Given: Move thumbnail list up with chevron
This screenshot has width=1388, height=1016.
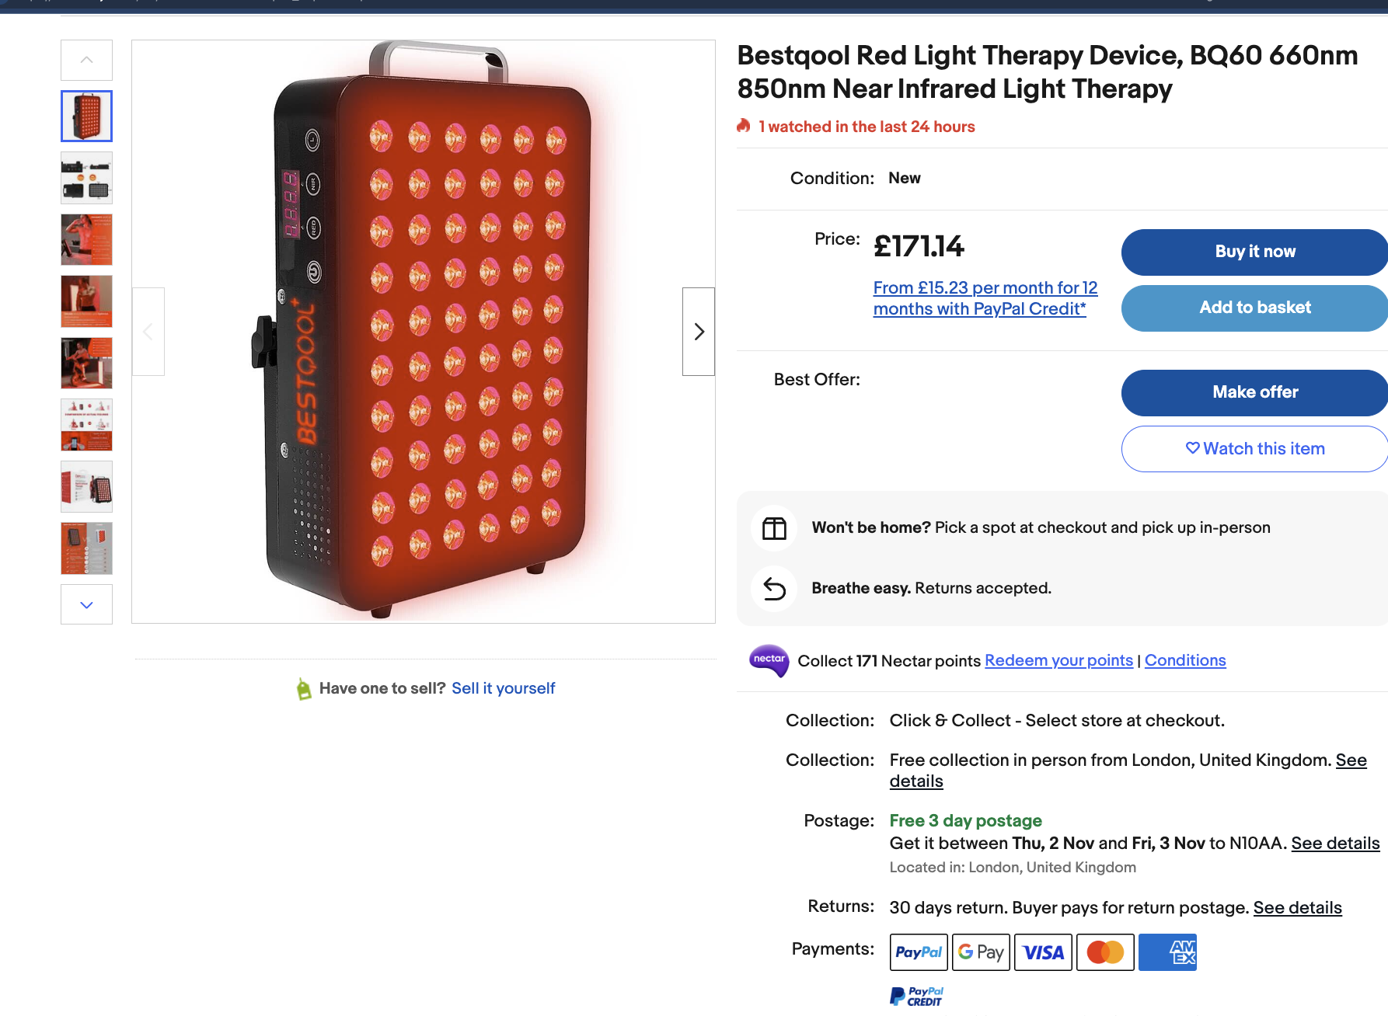Looking at the screenshot, I should tap(86, 60).
